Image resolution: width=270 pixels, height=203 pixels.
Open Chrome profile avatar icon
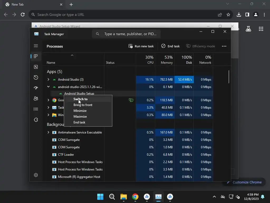(256, 15)
